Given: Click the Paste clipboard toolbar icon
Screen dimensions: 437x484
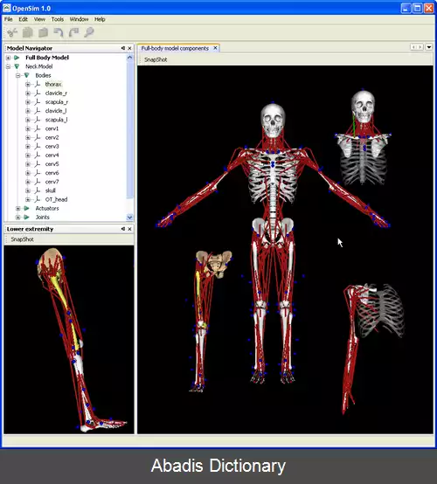Looking at the screenshot, I should tap(43, 32).
